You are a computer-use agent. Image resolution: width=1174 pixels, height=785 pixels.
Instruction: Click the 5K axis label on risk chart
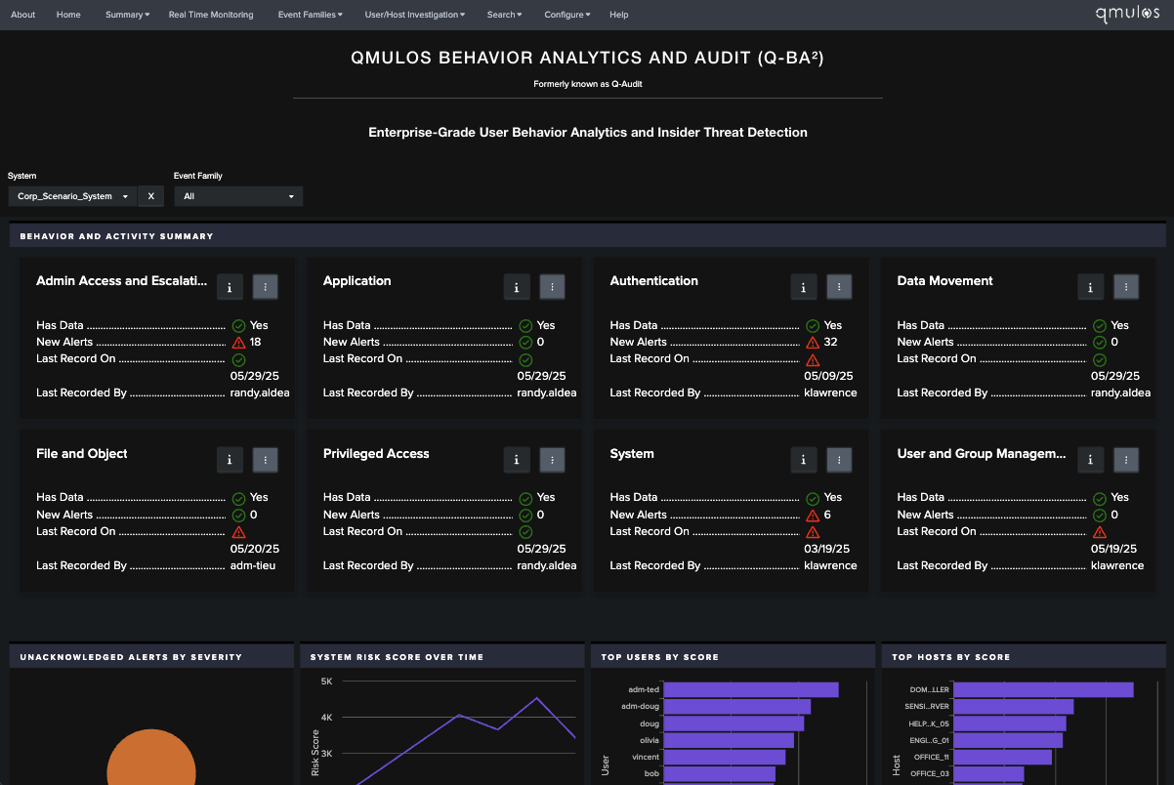(x=326, y=682)
